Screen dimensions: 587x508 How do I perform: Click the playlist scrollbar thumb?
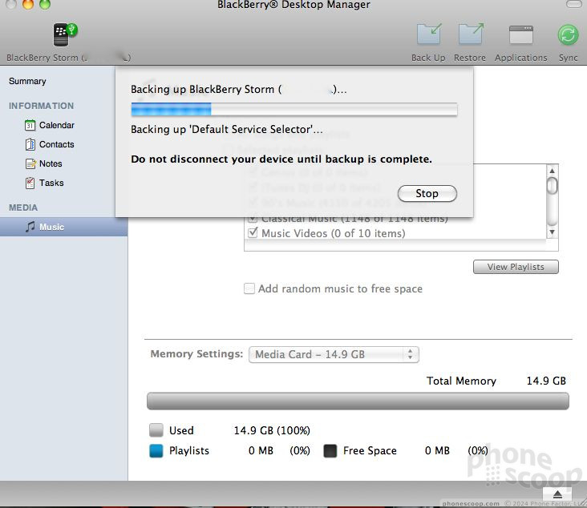pos(552,186)
